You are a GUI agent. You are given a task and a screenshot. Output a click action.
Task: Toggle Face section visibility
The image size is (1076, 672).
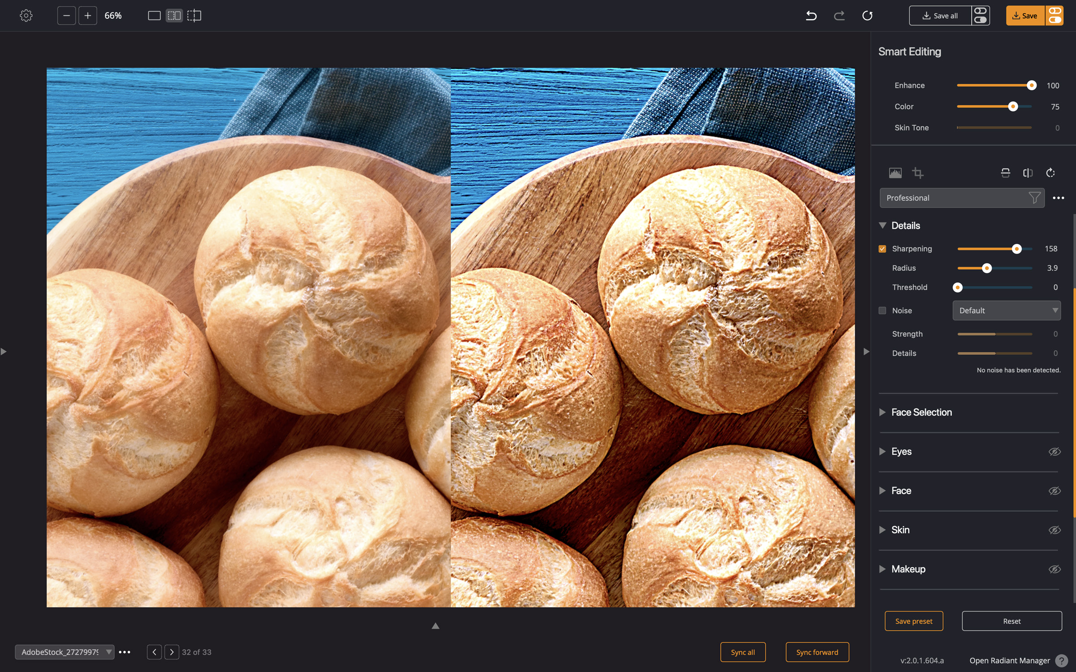pos(1054,491)
